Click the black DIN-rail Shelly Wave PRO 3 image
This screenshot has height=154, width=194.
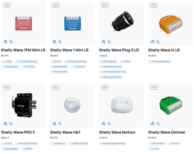[x=24, y=105]
